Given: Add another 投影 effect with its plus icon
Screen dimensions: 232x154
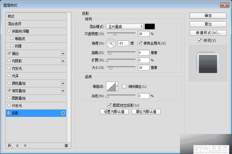Looking at the screenshot, I should click(63, 113).
